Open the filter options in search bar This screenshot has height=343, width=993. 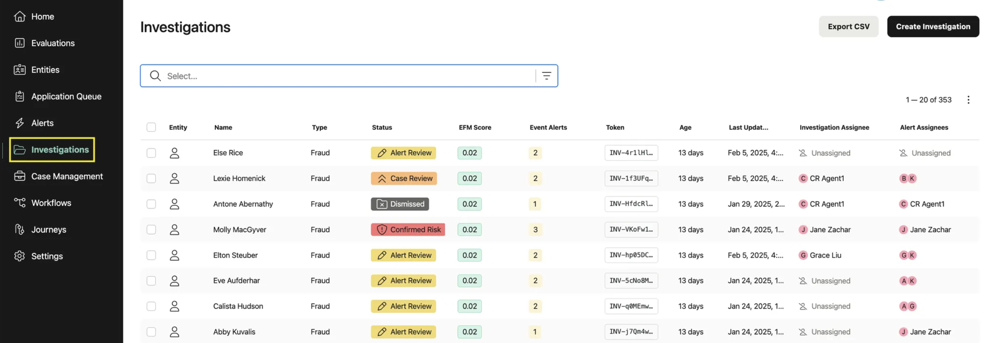pos(546,76)
